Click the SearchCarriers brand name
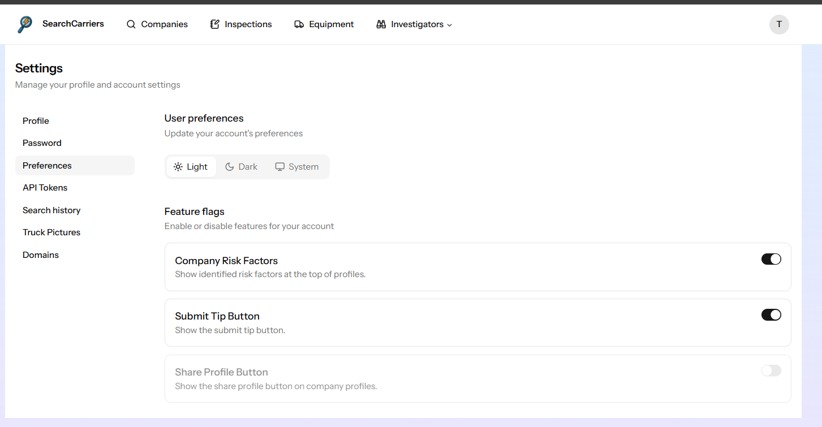 click(x=73, y=24)
